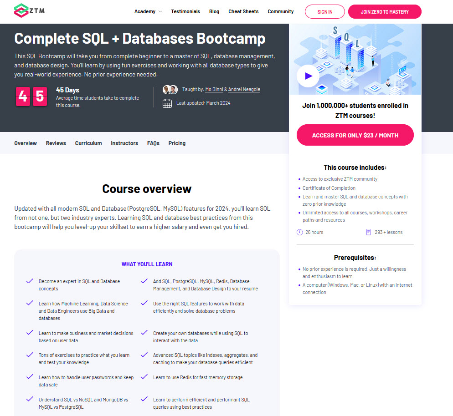Viewport: 453px width, 416px height.
Task: Click checkmark beside 'Learn to make business' item
Action: (x=30, y=332)
